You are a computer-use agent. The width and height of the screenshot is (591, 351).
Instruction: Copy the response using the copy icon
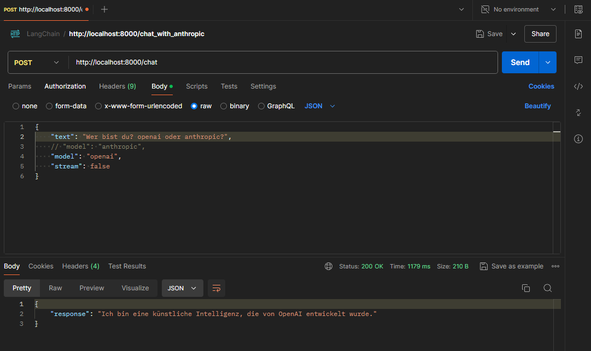click(526, 288)
